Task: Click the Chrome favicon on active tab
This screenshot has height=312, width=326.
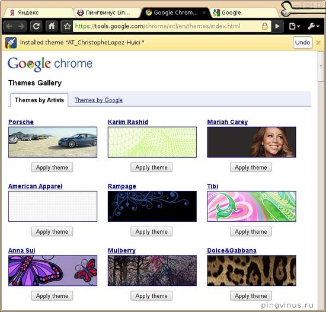Action: [x=148, y=12]
